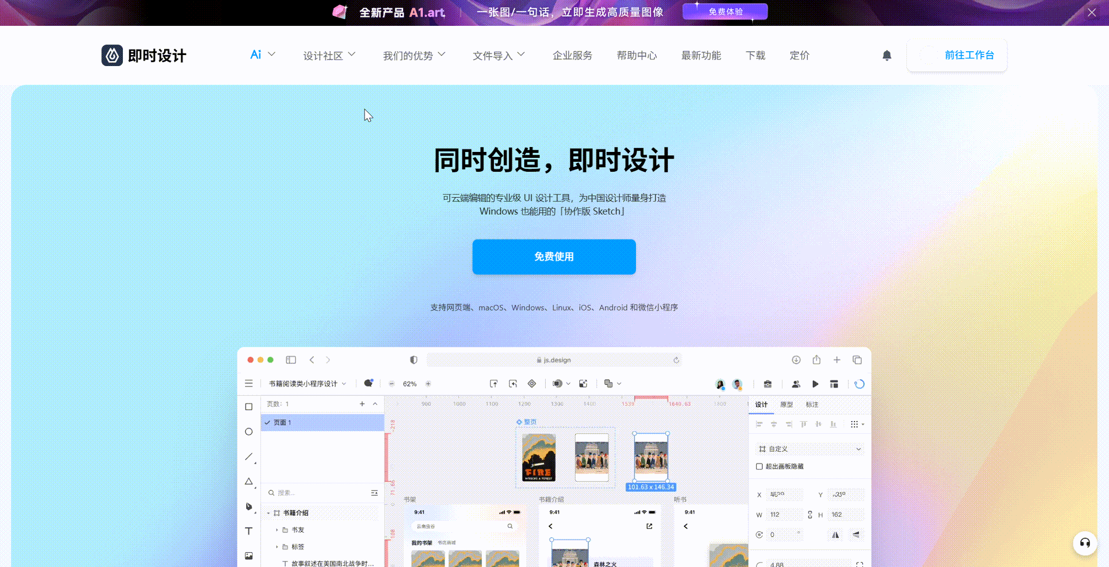1109x567 pixels.
Task: Click the 免费体验 banner button
Action: (725, 12)
